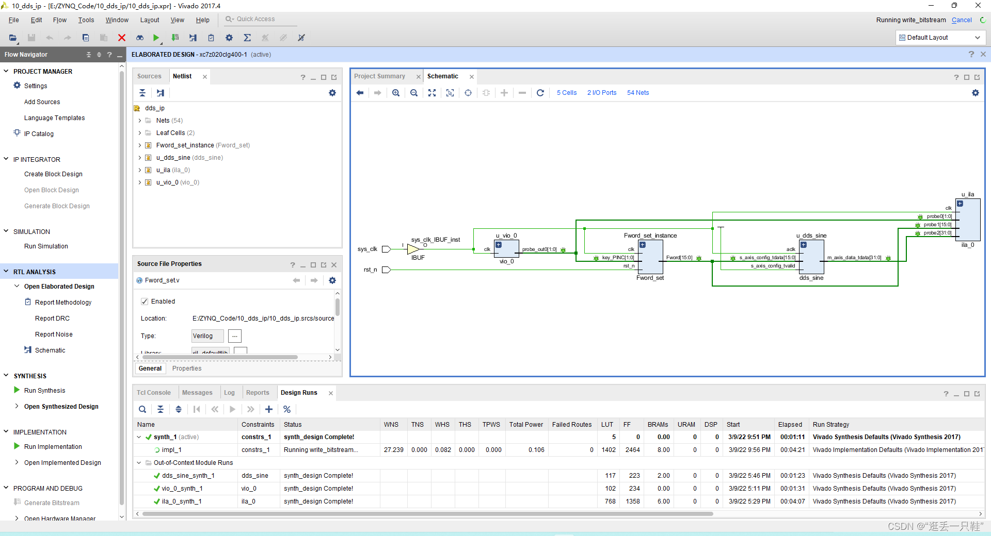Open project via the toolbar folder icon
Image resolution: width=991 pixels, height=536 pixels.
[x=13, y=38]
